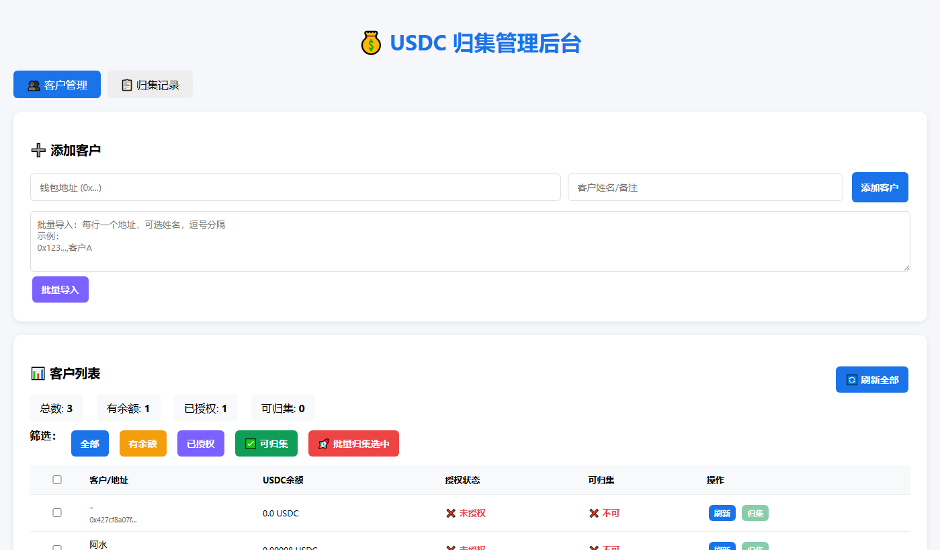Click 归集 in the 0x427cf8a07f... row

coord(755,513)
